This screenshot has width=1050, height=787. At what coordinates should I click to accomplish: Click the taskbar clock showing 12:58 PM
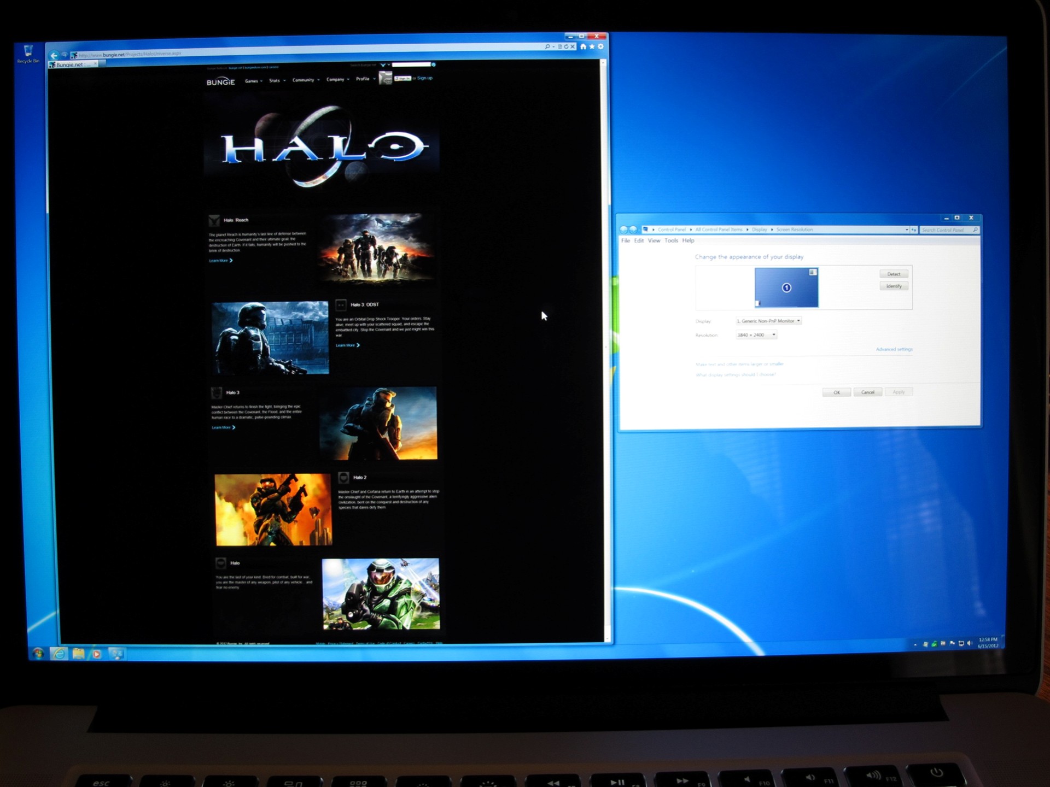(x=988, y=643)
